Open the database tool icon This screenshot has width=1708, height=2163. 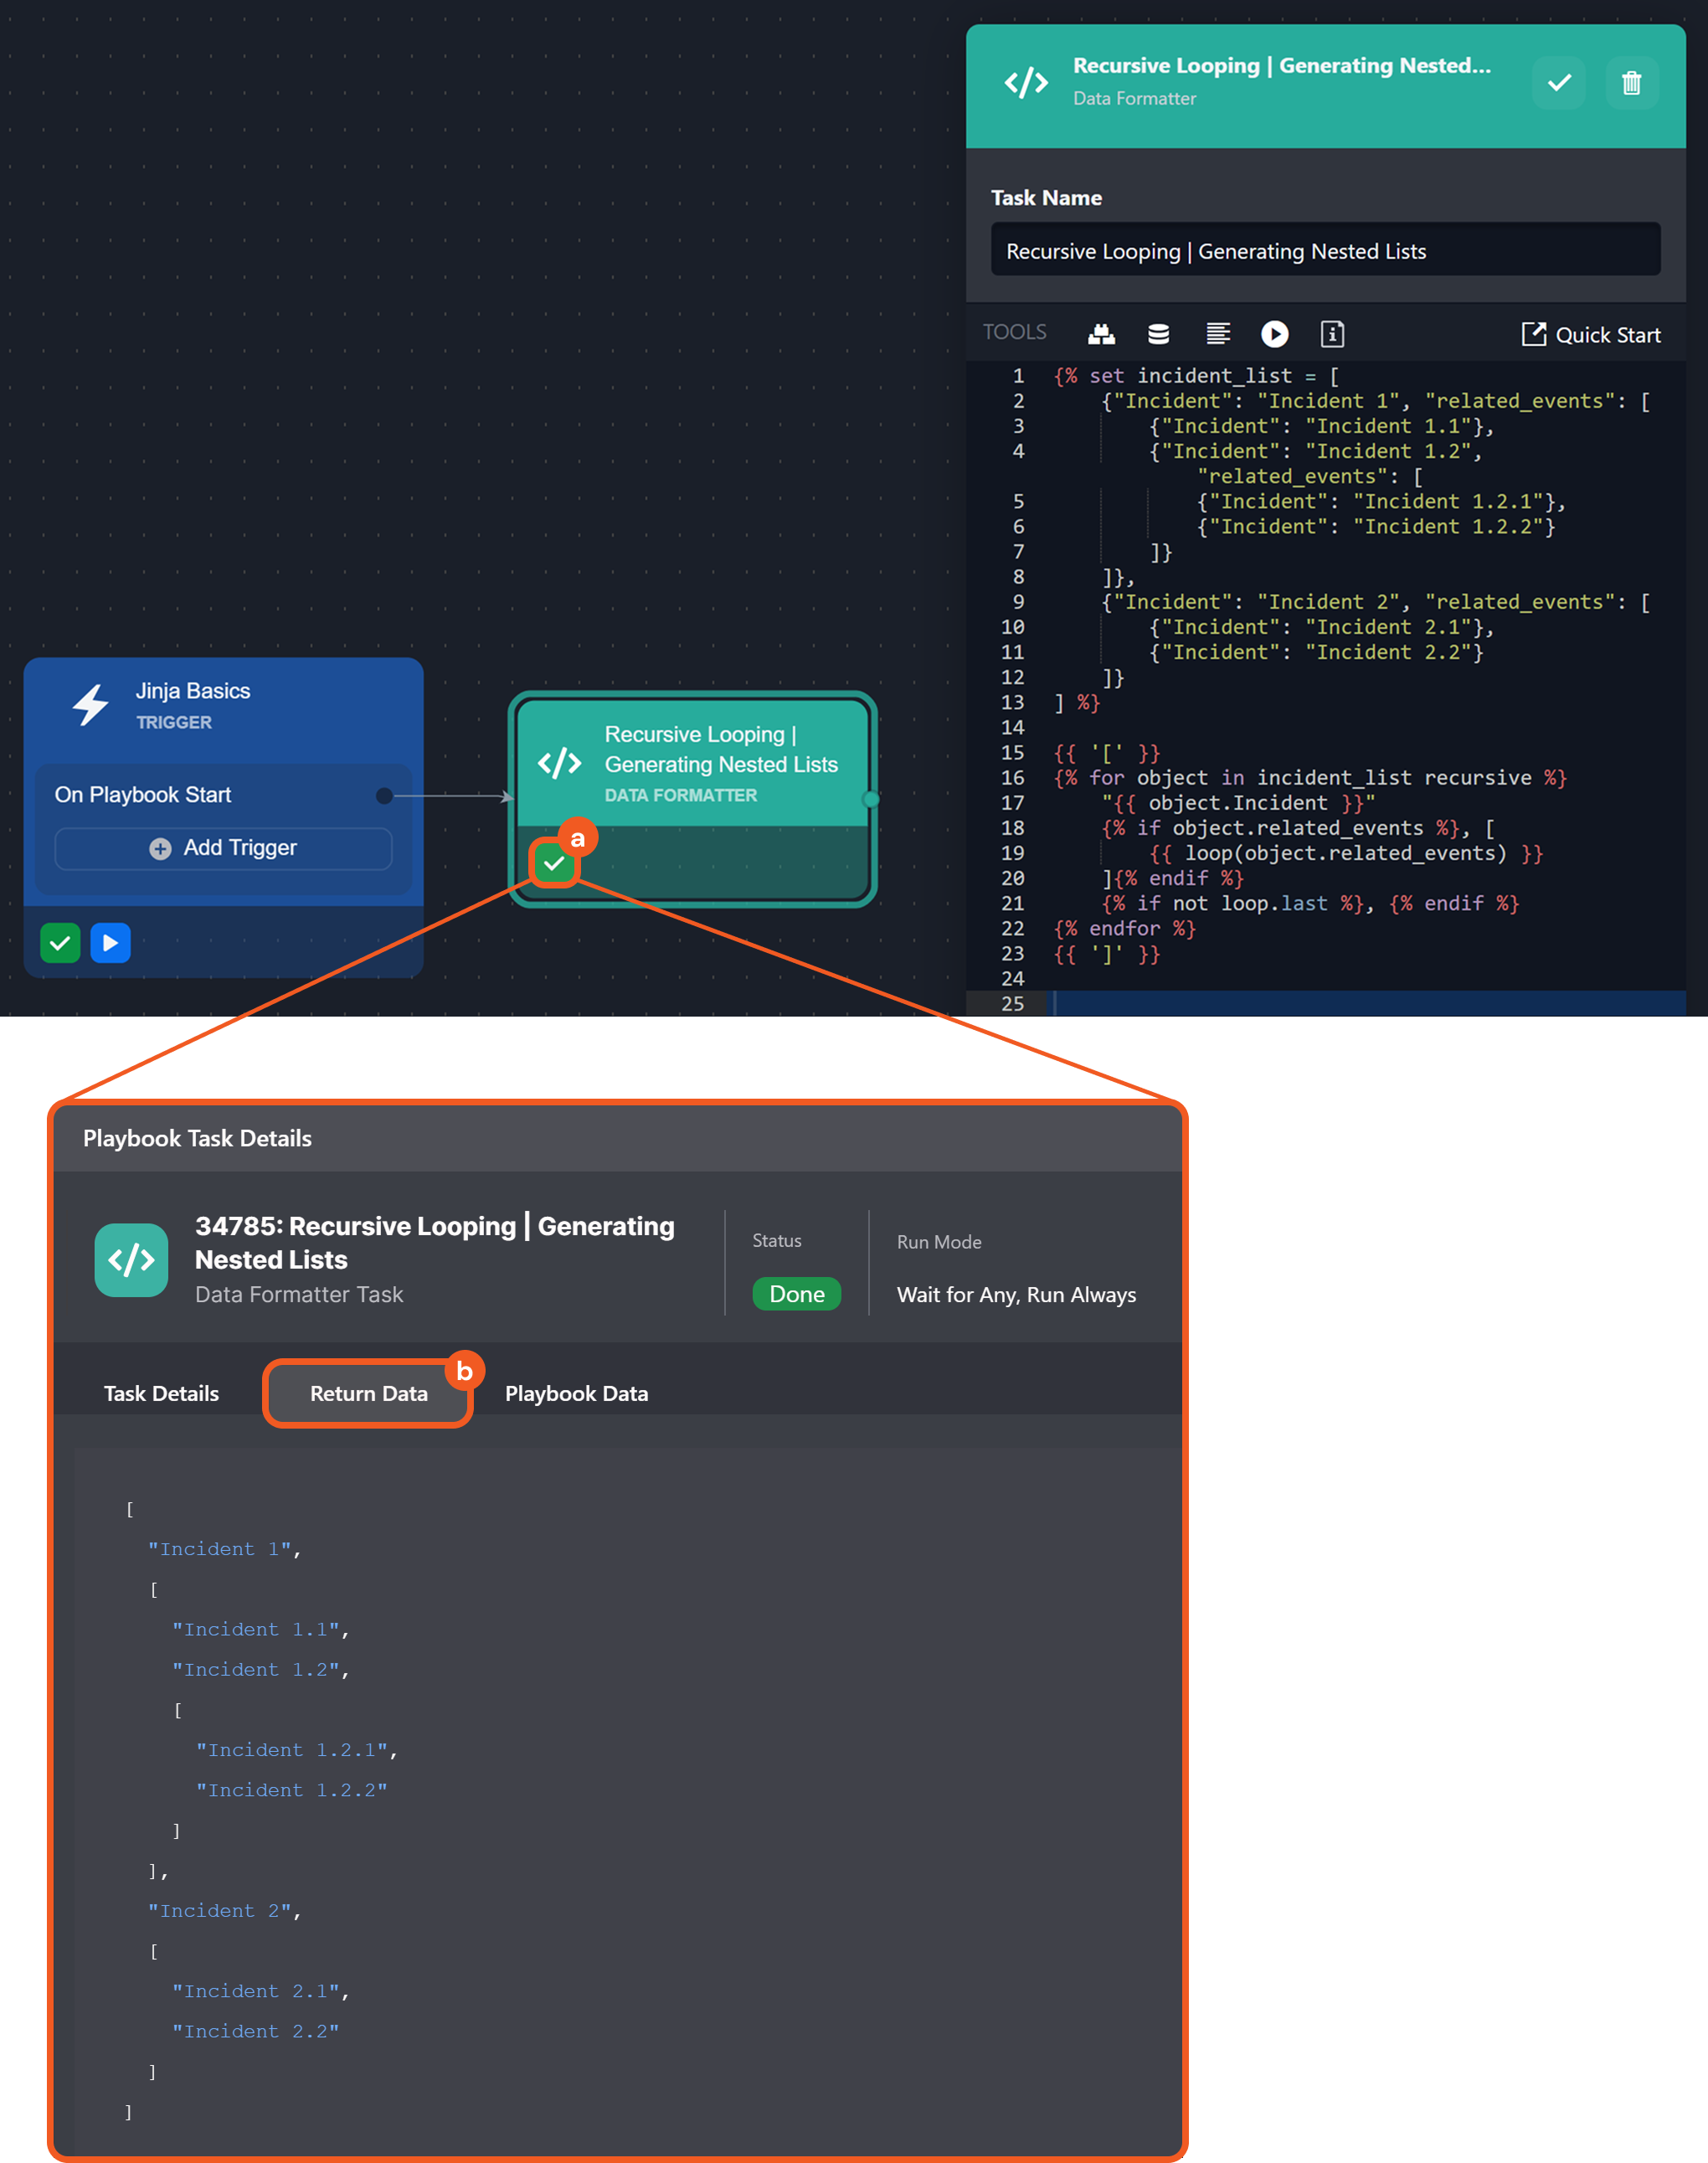click(x=1158, y=334)
